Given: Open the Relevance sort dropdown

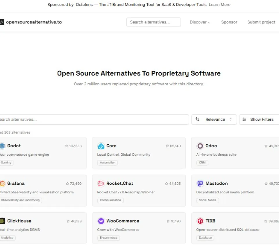Looking at the screenshot, I should point(214,119).
